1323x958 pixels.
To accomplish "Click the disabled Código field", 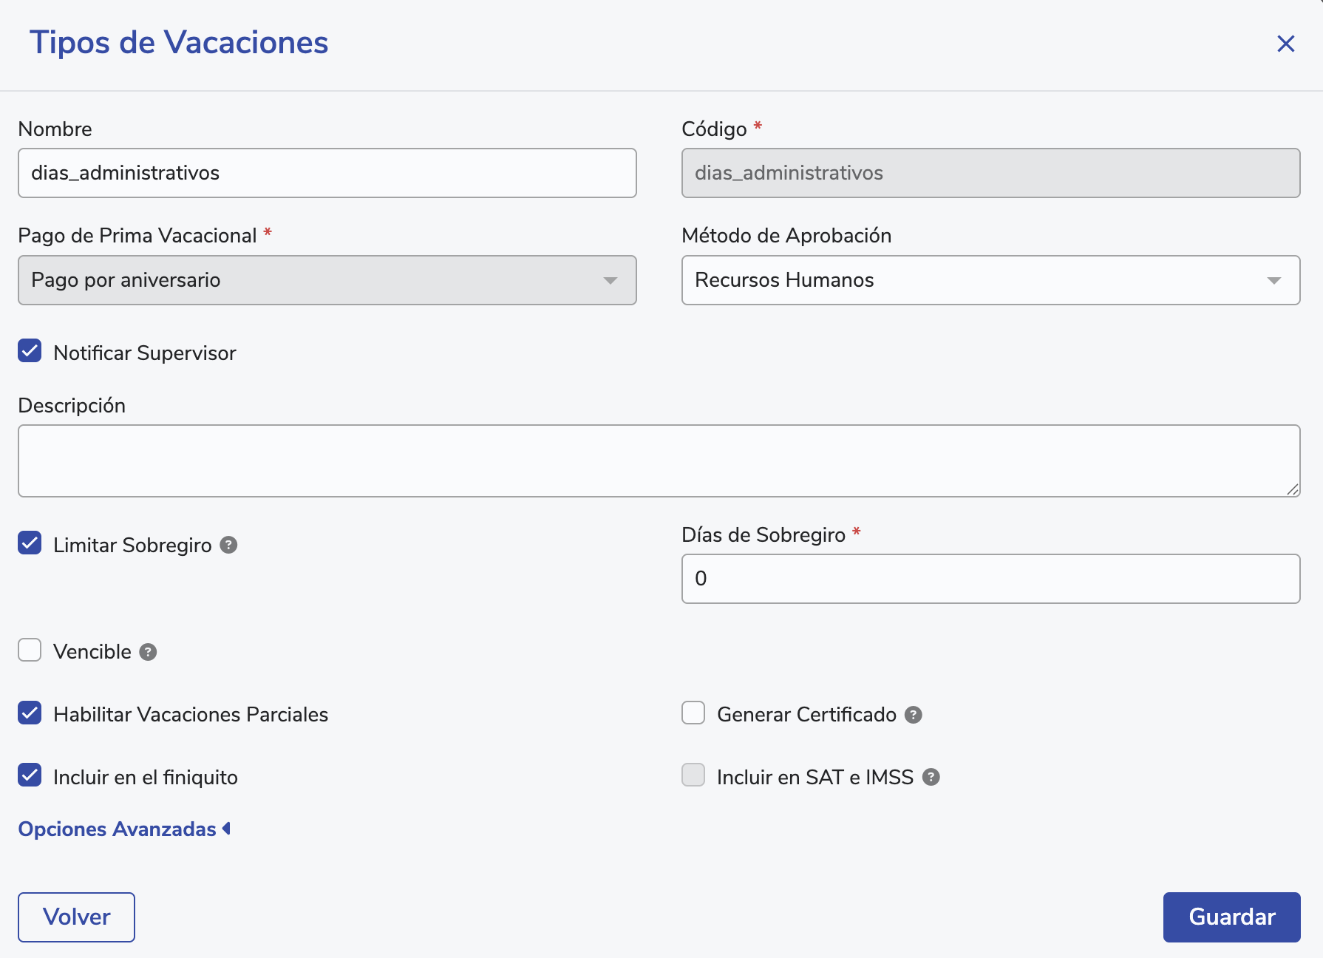I will point(991,173).
